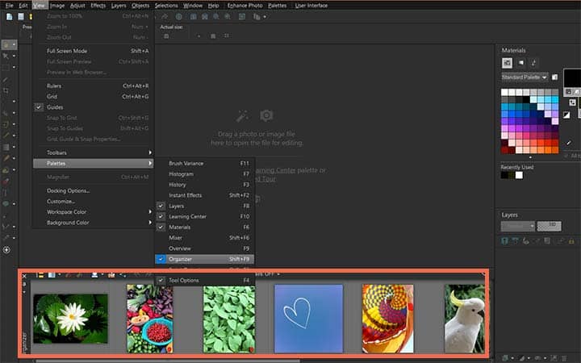Click the magic wand icon in the empty workspace
This screenshot has height=363, width=581.
pyautogui.click(x=242, y=116)
